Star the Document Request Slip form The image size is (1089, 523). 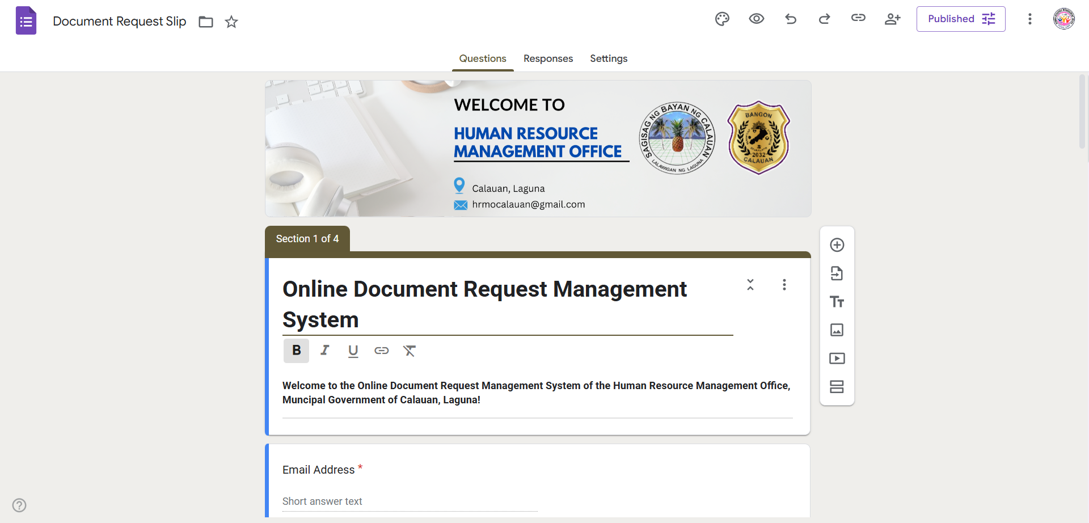[x=231, y=22]
